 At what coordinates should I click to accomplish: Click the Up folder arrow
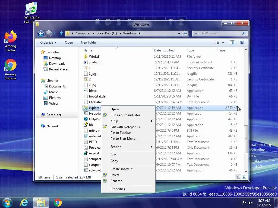(61, 33)
